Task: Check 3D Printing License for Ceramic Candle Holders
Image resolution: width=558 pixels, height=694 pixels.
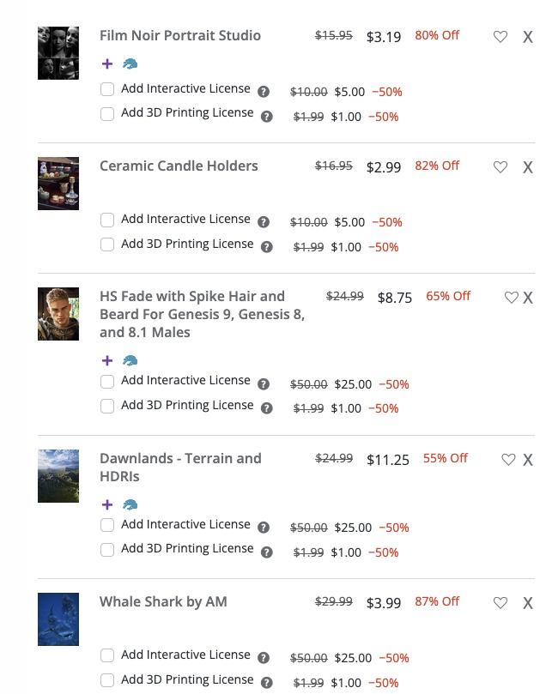Action: click(x=107, y=244)
